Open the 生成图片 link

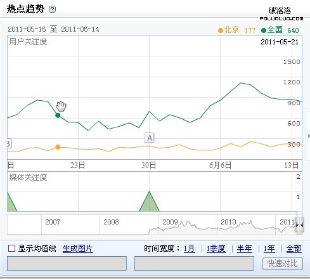pos(78,249)
